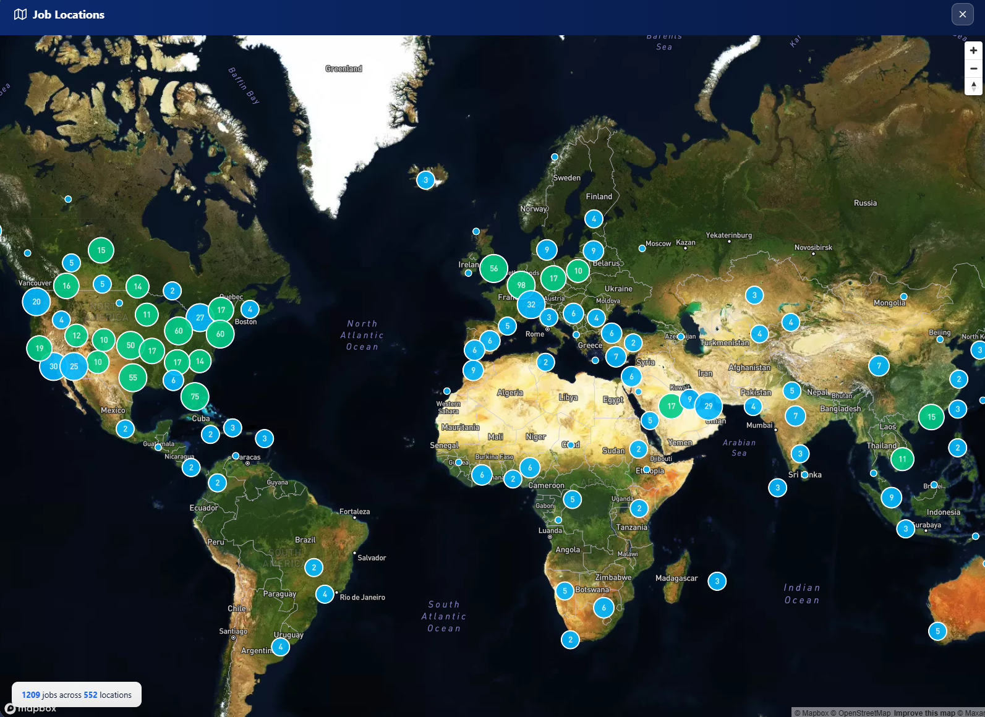Image resolution: width=985 pixels, height=717 pixels.
Task: Select the 98-job cluster over France
Action: (x=521, y=285)
